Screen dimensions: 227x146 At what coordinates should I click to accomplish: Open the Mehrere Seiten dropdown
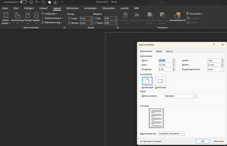click(x=180, y=96)
